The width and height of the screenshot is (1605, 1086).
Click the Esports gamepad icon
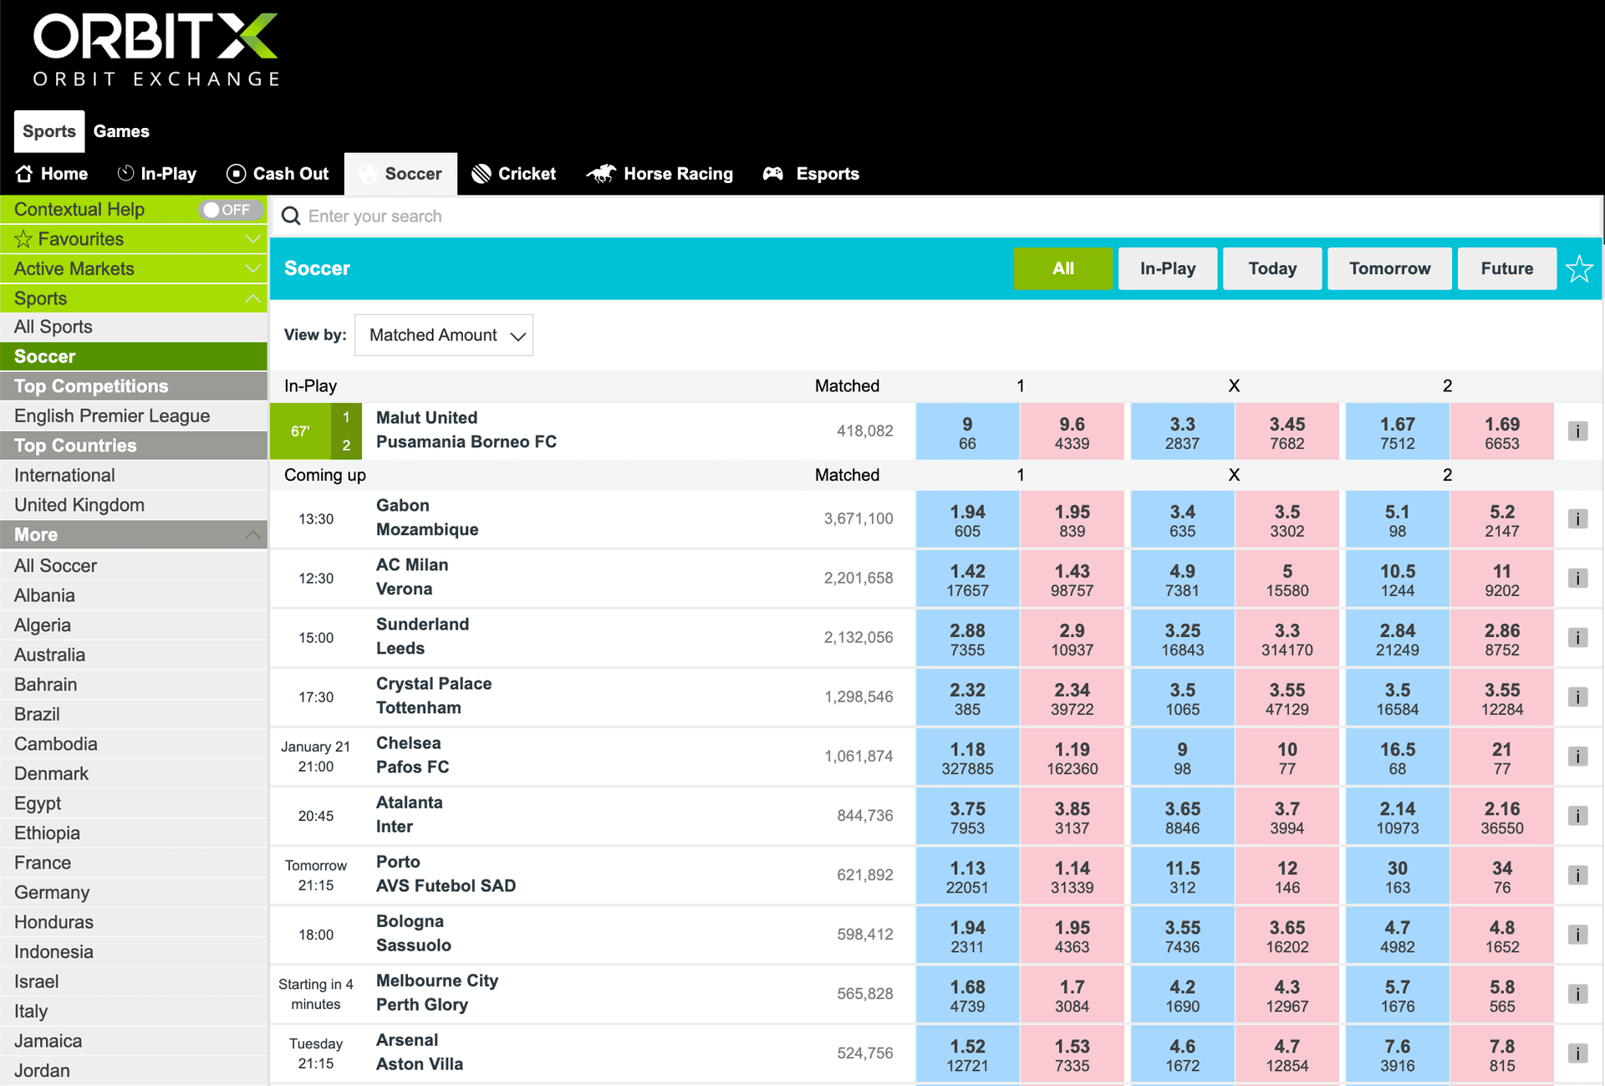(x=773, y=173)
